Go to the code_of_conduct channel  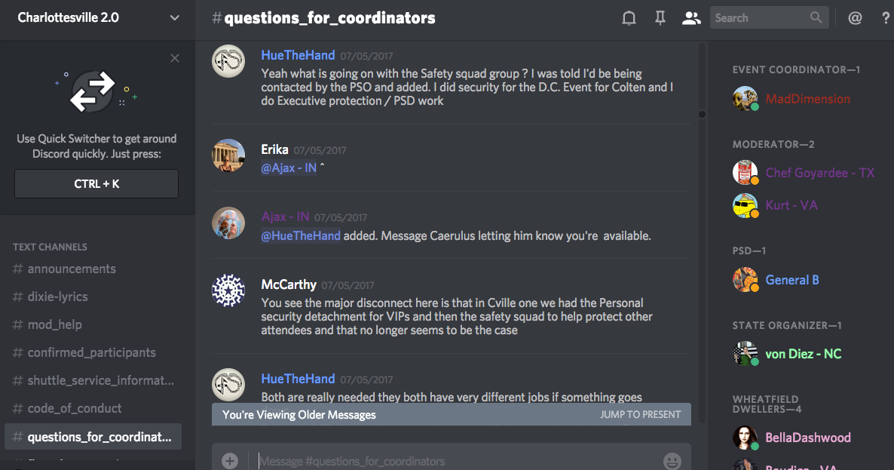[75, 409]
